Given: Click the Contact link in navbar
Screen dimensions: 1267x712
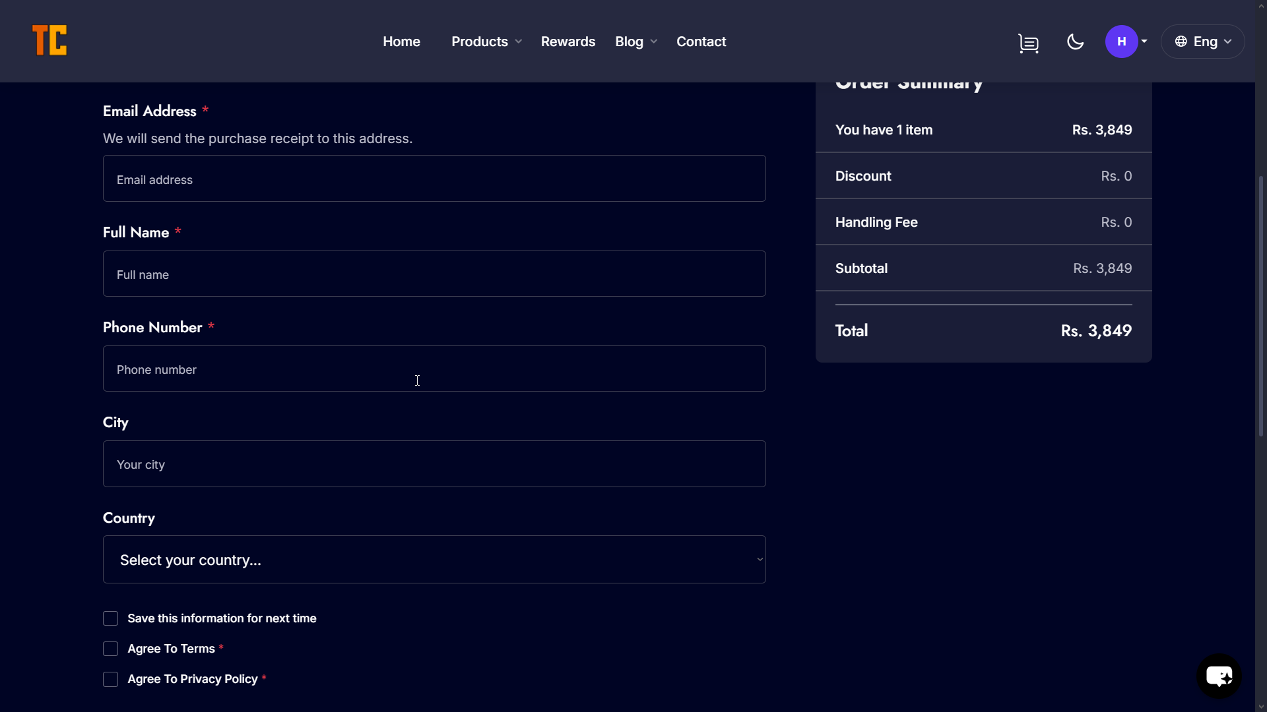Looking at the screenshot, I should (x=701, y=42).
